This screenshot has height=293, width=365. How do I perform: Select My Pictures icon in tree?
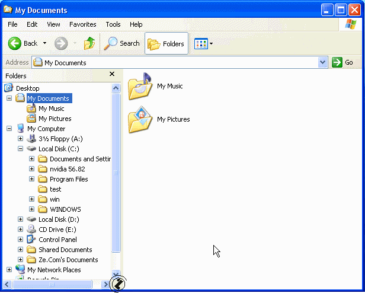(31, 119)
